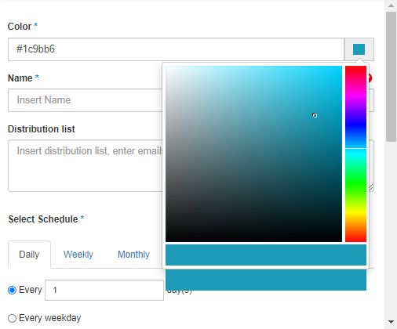Switch to the Weekly schedule tab
The width and height of the screenshot is (397, 329).
pyautogui.click(x=78, y=255)
